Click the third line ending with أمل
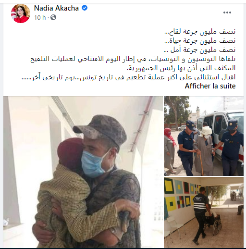The height and width of the screenshot is (249, 246). pos(199,50)
